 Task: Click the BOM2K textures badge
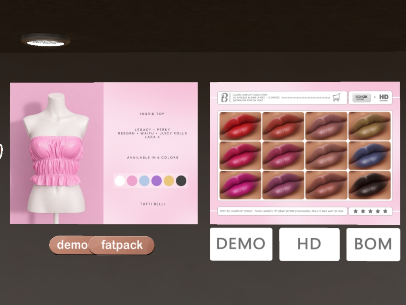(x=361, y=98)
